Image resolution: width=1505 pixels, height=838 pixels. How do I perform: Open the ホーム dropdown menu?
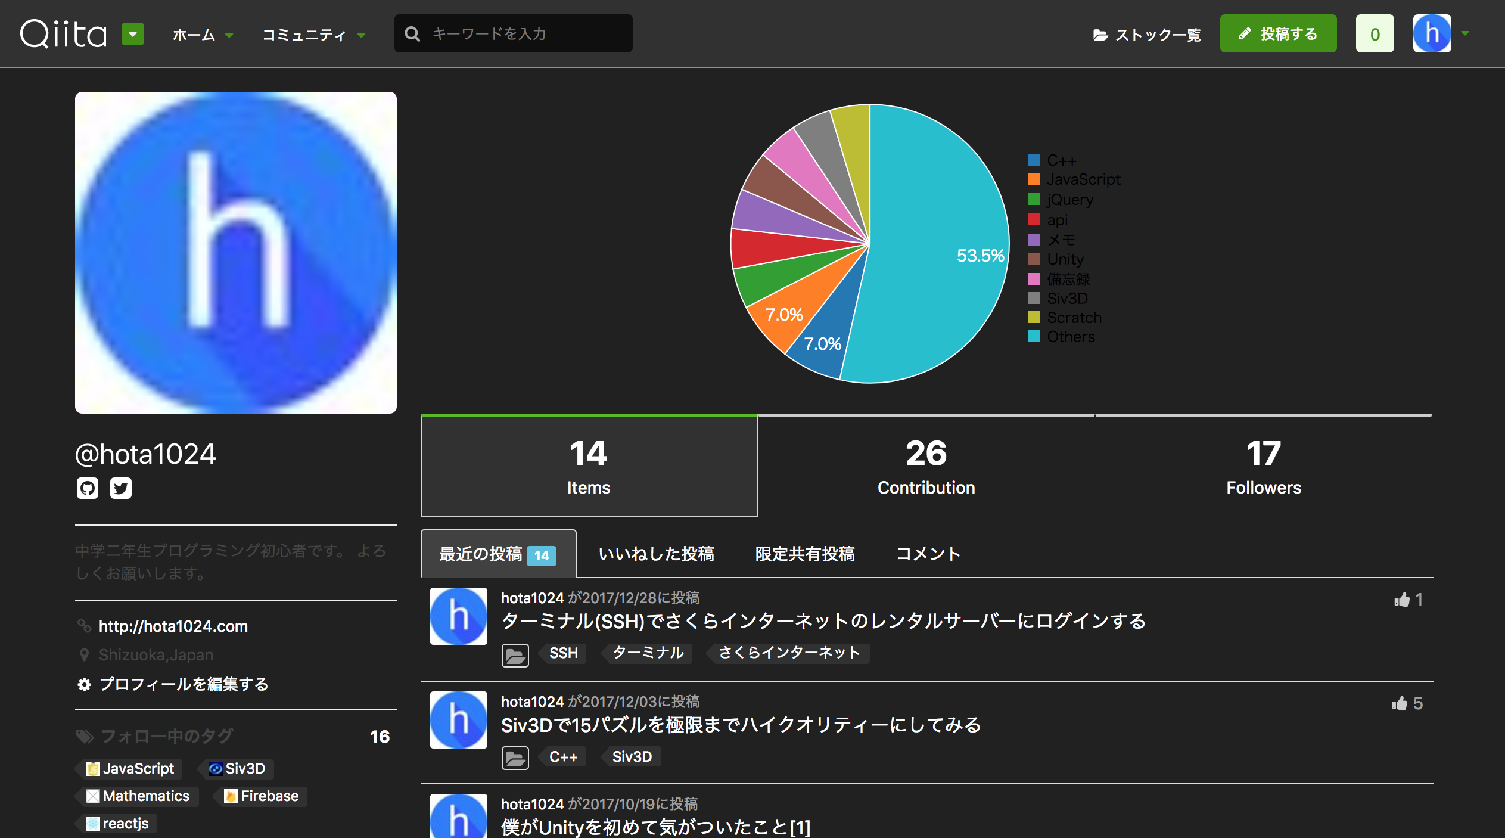(201, 34)
